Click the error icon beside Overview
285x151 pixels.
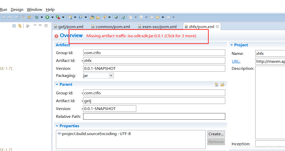(x=56, y=36)
